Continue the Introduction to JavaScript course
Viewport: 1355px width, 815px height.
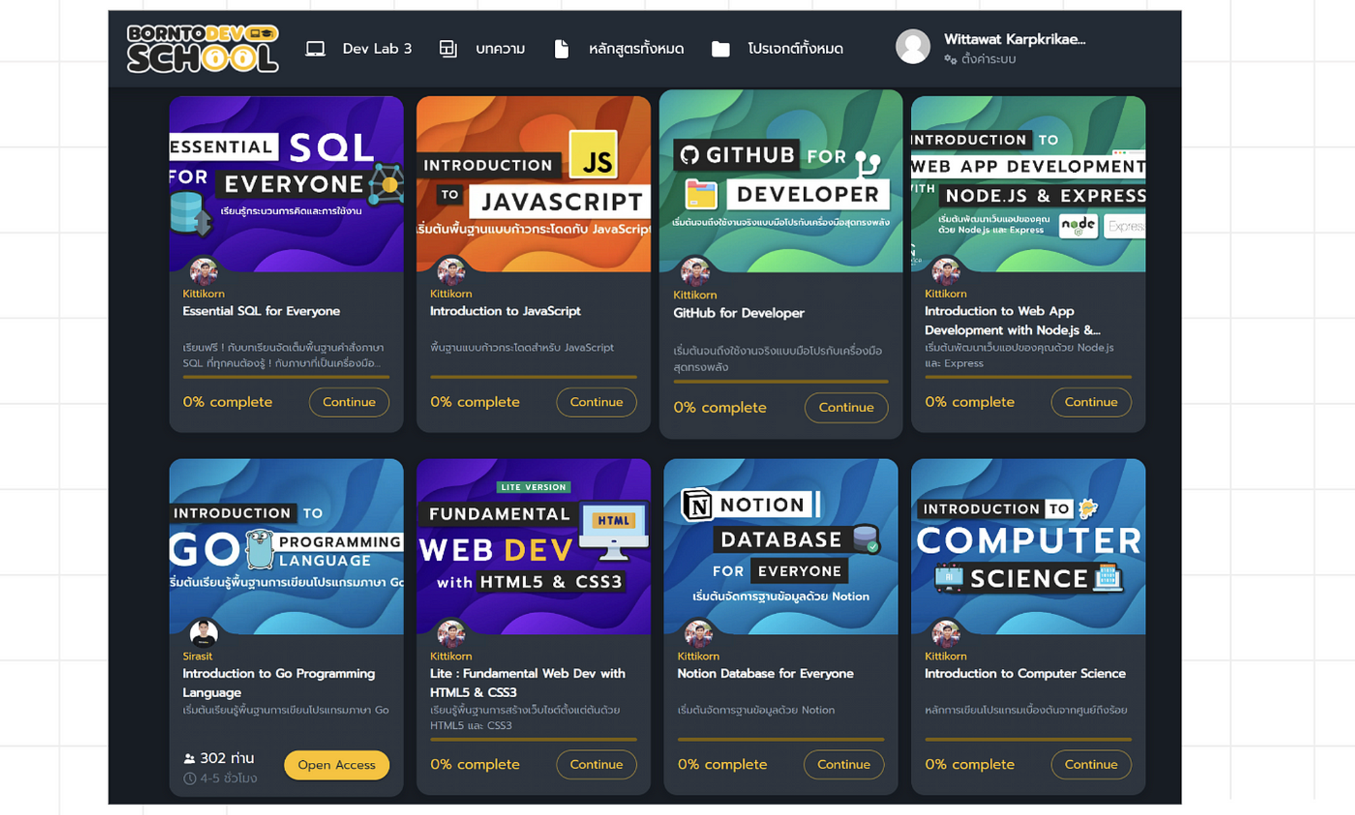pyautogui.click(x=596, y=402)
